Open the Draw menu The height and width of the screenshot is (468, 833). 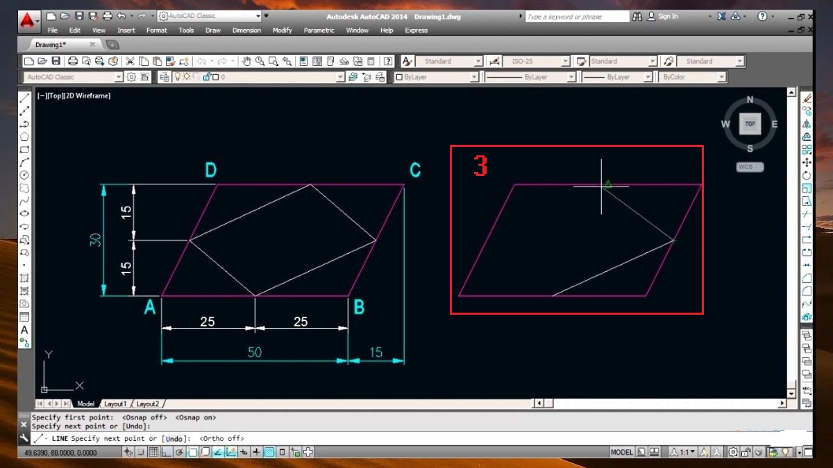[x=213, y=31]
